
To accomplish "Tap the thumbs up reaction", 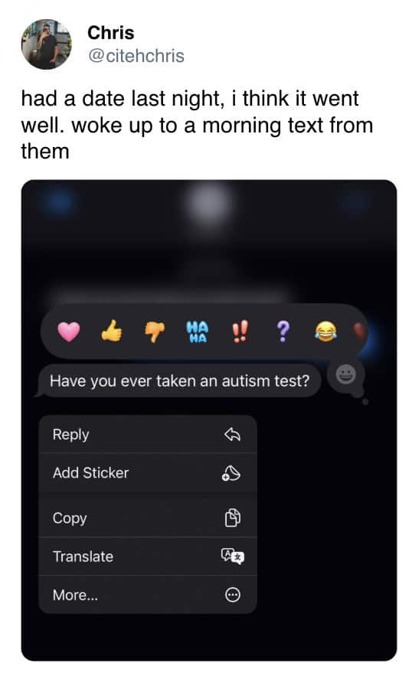I will point(112,331).
